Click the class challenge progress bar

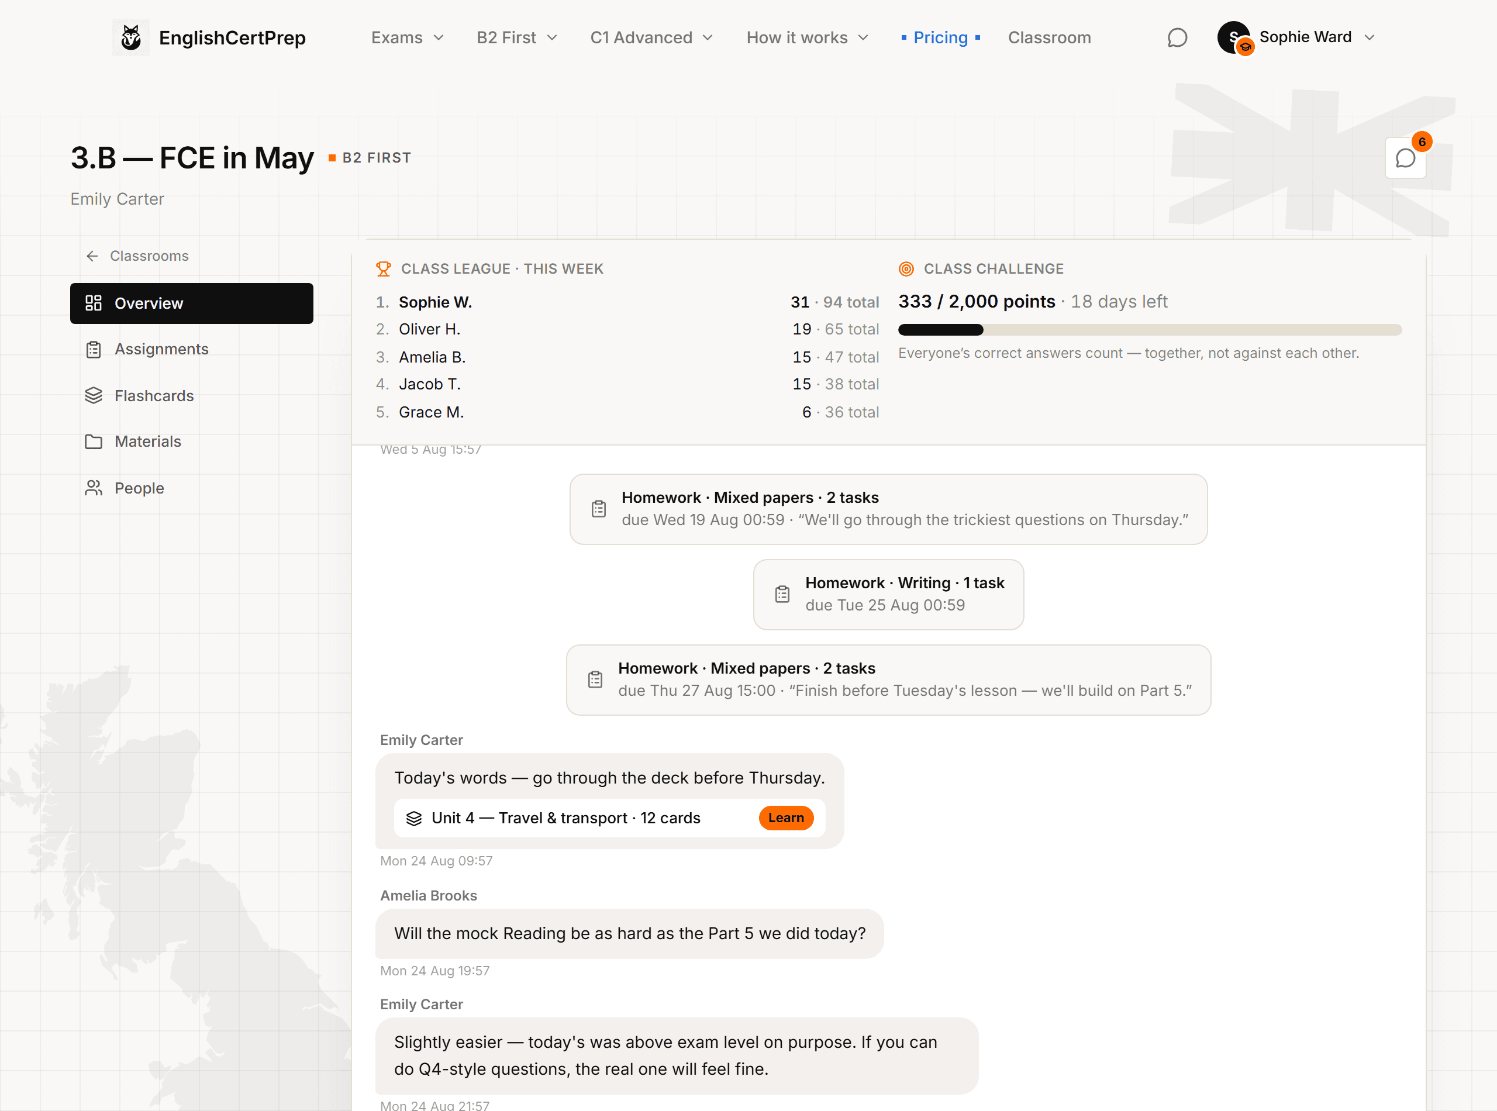tap(1150, 330)
